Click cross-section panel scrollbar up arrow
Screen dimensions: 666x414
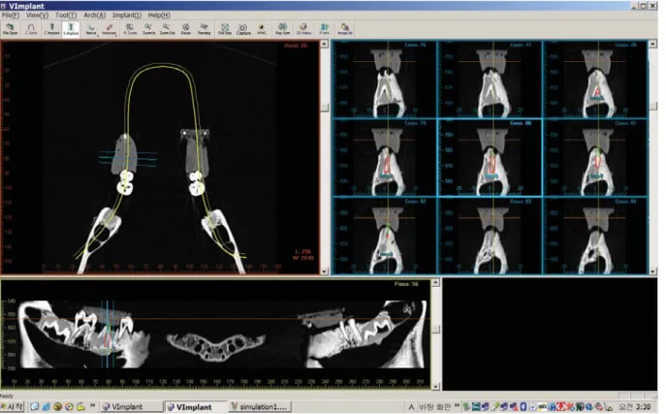tap(652, 44)
